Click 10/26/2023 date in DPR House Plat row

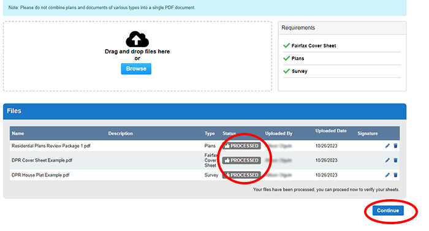[326, 175]
